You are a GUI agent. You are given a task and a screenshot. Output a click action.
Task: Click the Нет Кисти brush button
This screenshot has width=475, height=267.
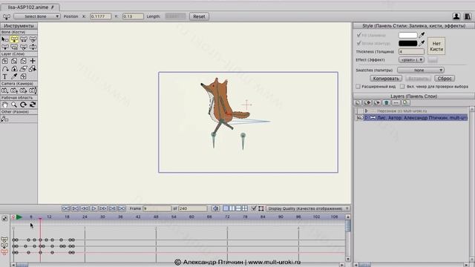pos(436,46)
